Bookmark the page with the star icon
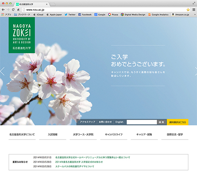This screenshot has width=197, height=175. 188,9
